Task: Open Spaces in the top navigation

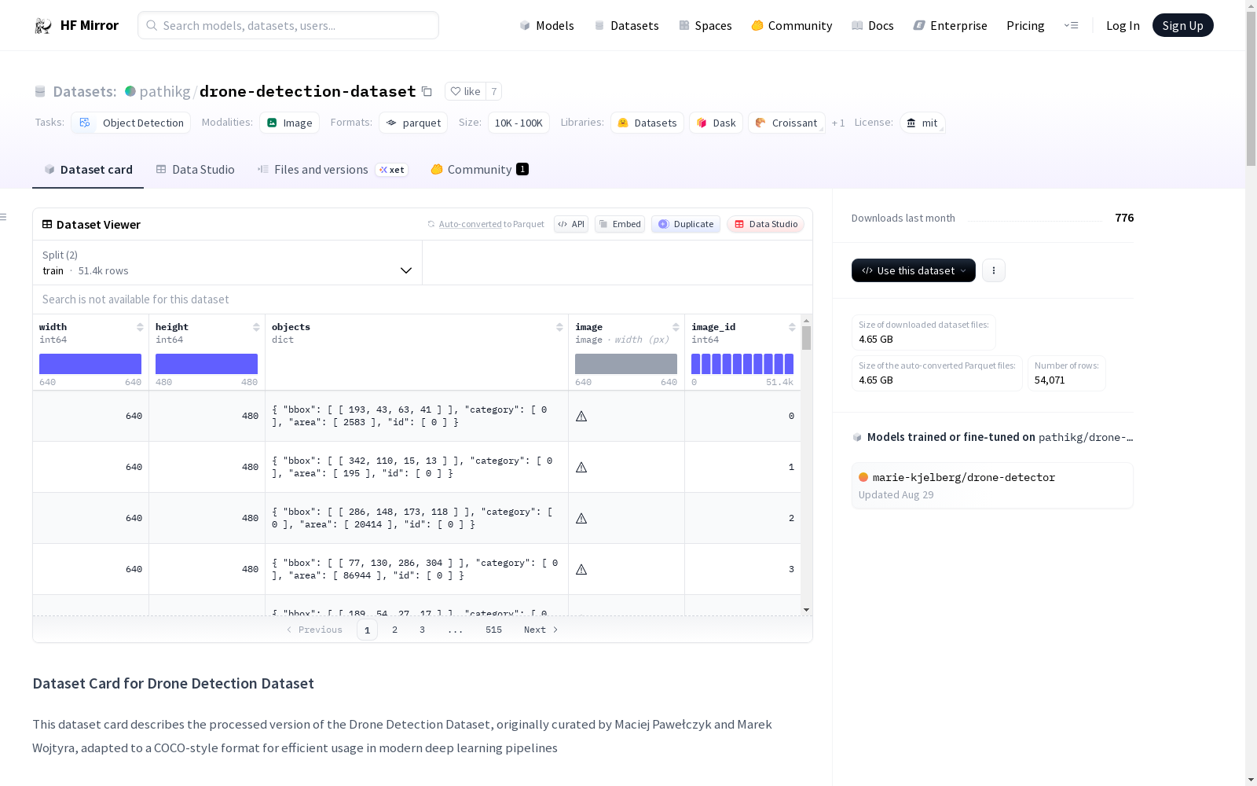Action: click(x=705, y=26)
